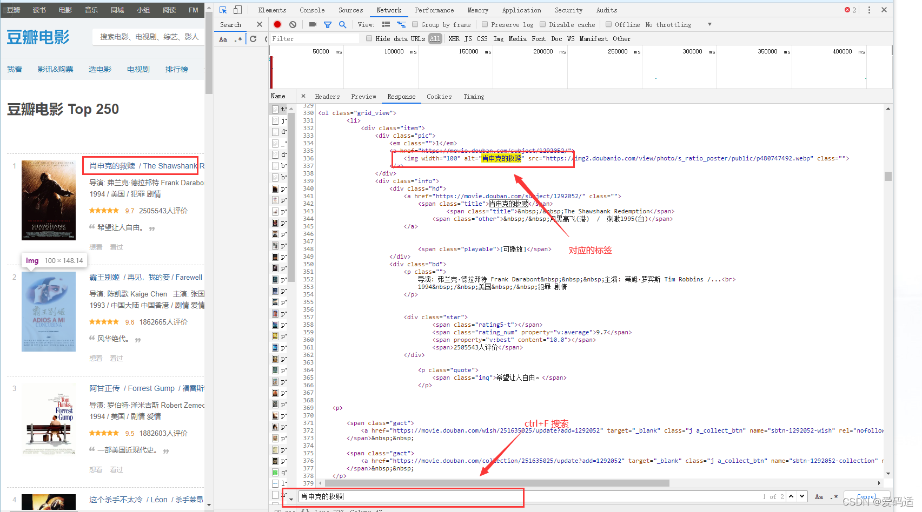This screenshot has height=512, width=922.
Task: Refresh the search results
Action: [x=253, y=39]
